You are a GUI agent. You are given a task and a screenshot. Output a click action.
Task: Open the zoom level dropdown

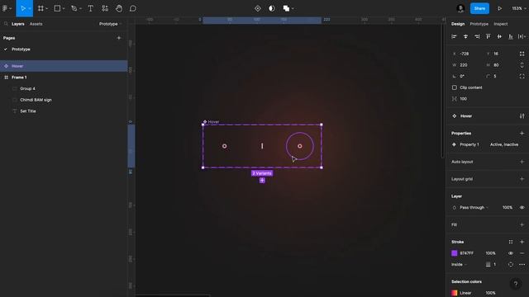click(519, 8)
